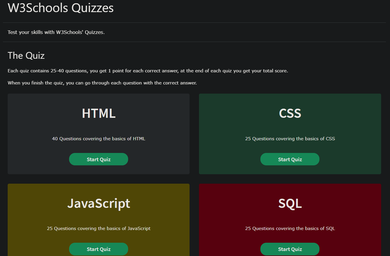Click 'Test your skills with W3Schools' Quizzes.' text
390x256 pixels.
(56, 32)
